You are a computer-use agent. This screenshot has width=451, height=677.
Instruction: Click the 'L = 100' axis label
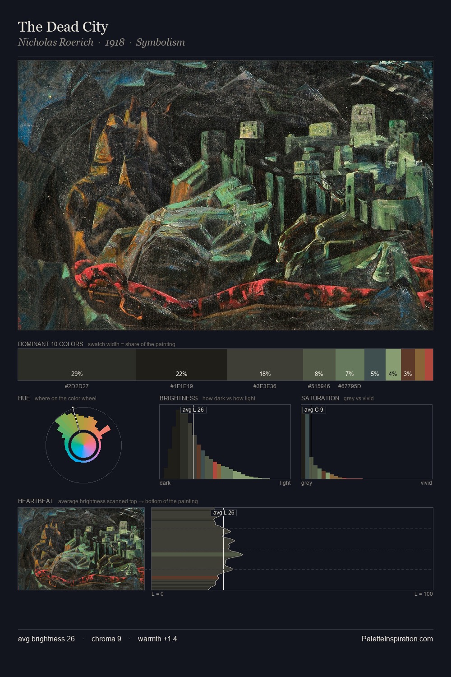pos(423,594)
